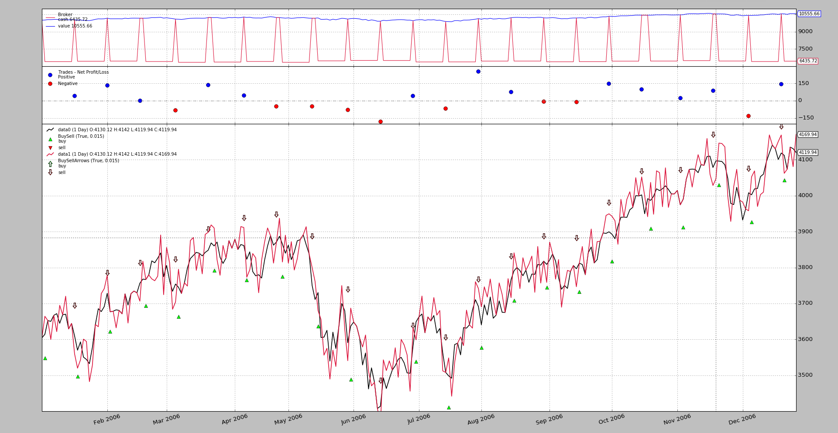838x433 pixels.
Task: Click the blue Positive dot in Trades legend
Action: [50, 75]
